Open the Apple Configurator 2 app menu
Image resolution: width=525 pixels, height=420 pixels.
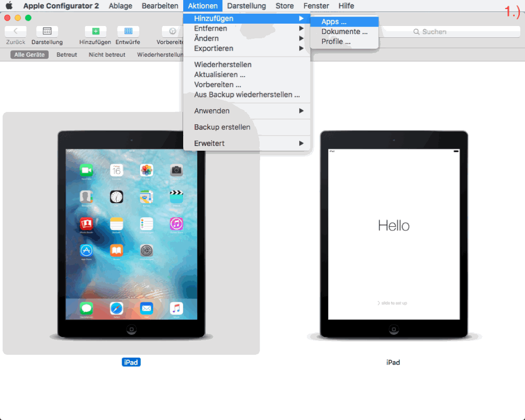pos(61,6)
